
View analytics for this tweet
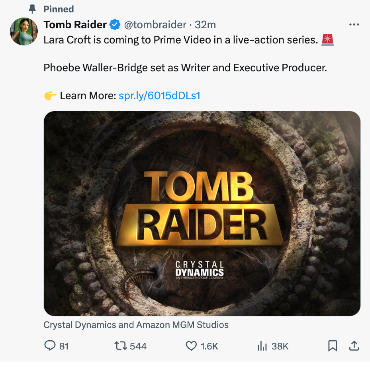click(263, 346)
